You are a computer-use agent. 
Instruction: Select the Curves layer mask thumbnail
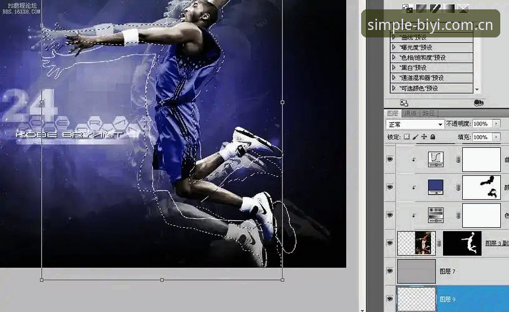pos(482,159)
